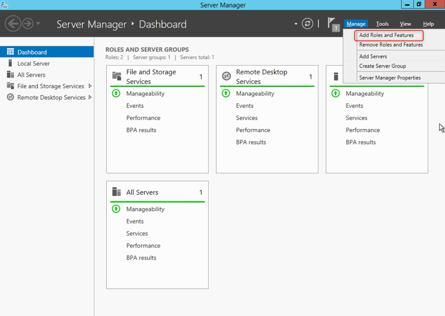This screenshot has width=445, height=316.
Task: Open the Help menu
Action: click(428, 24)
